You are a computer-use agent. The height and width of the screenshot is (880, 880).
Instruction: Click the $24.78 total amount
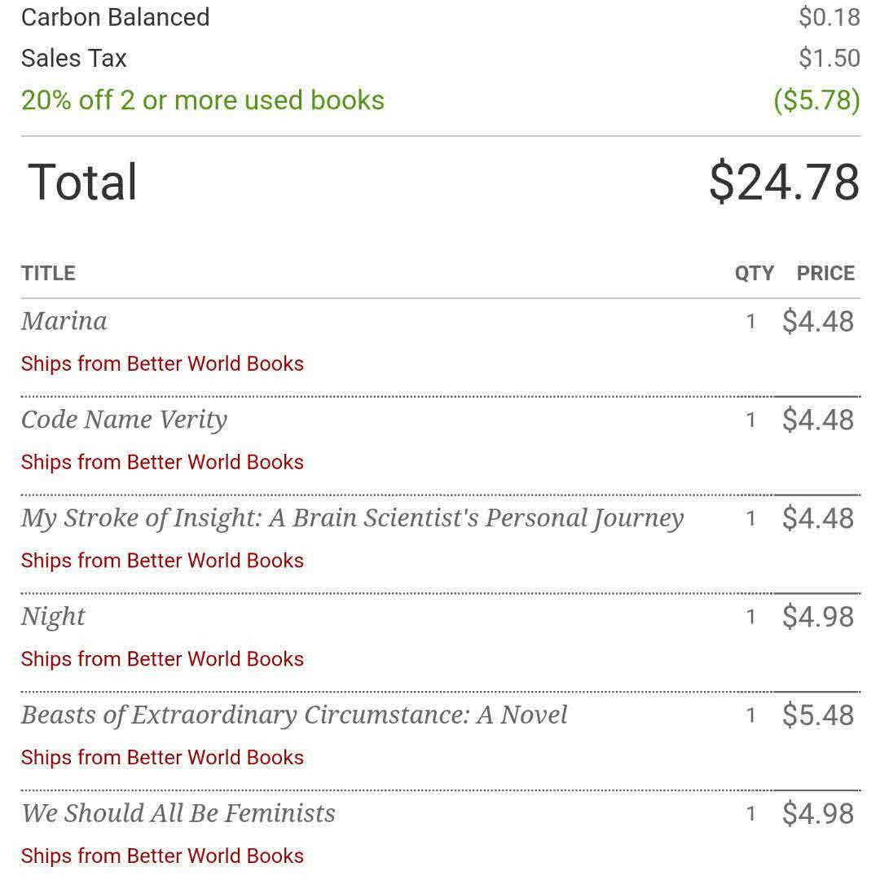coord(784,182)
